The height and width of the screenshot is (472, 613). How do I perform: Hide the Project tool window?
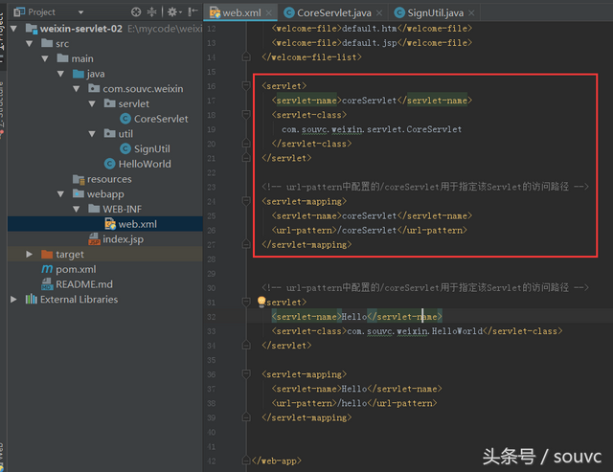coord(193,12)
